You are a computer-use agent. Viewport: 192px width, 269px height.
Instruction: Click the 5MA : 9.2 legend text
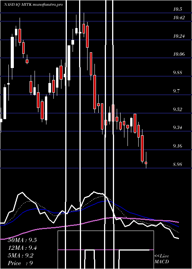(x=21, y=256)
